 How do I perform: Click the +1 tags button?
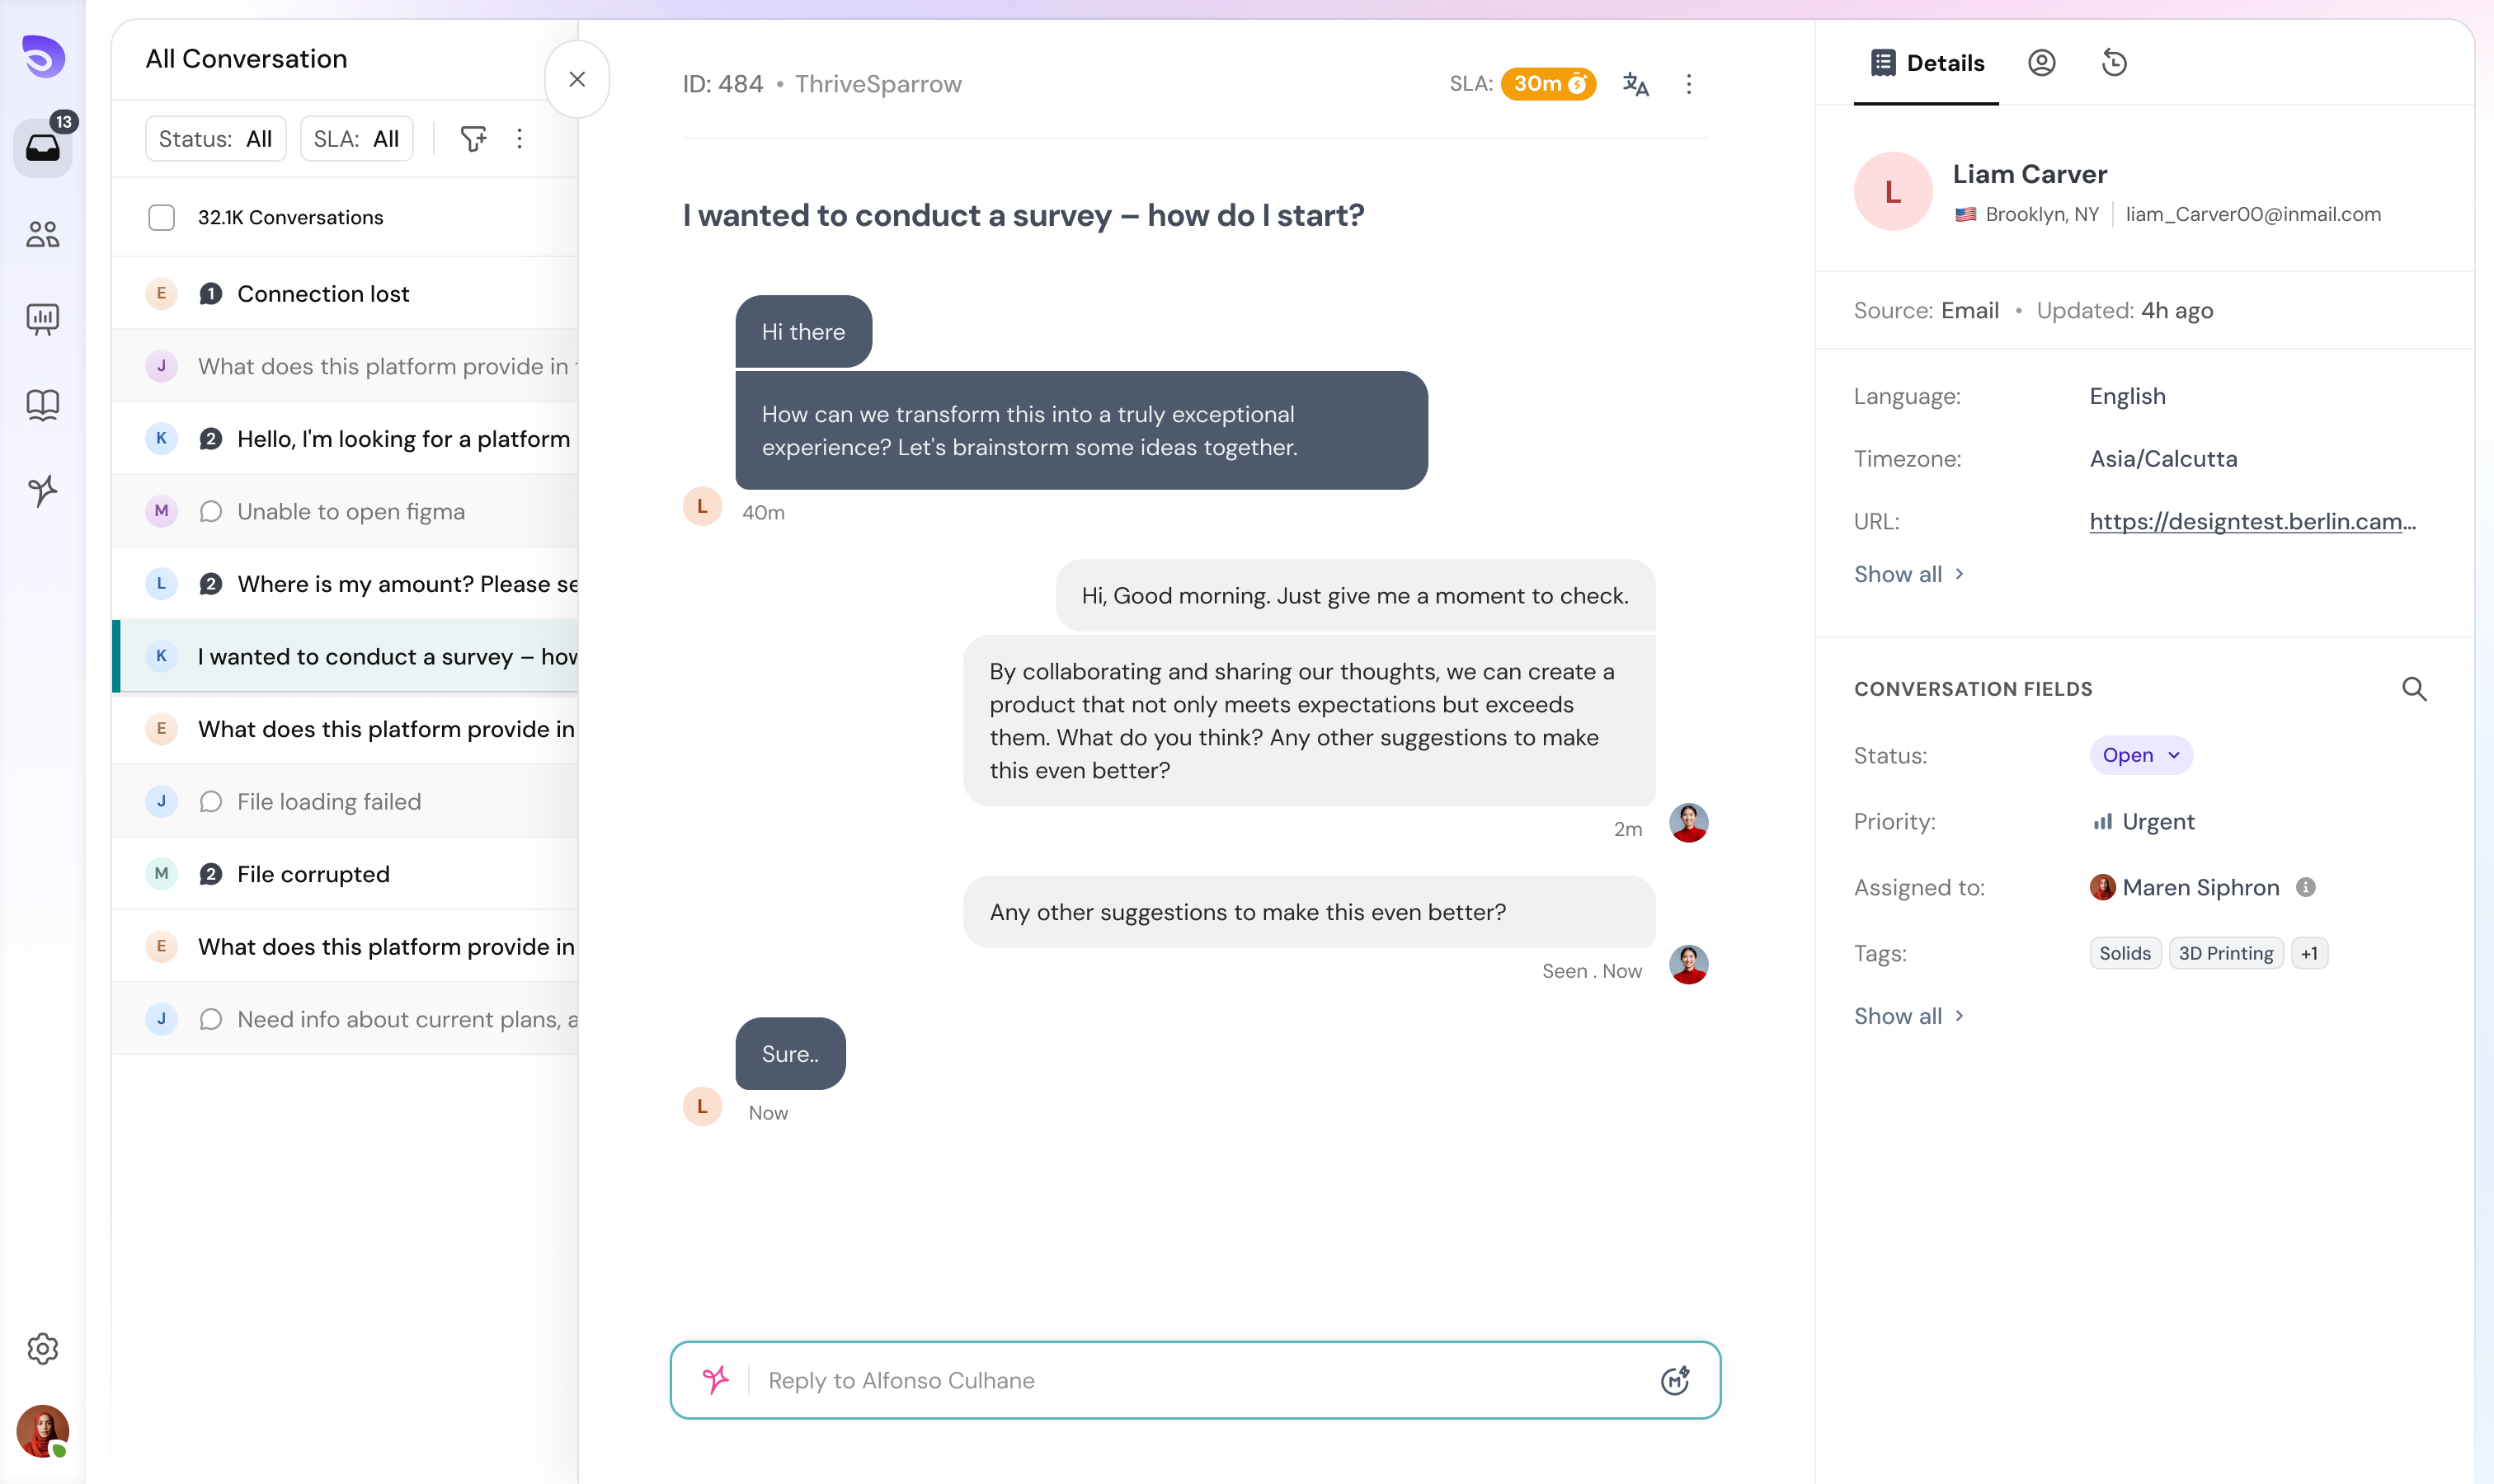2309,953
